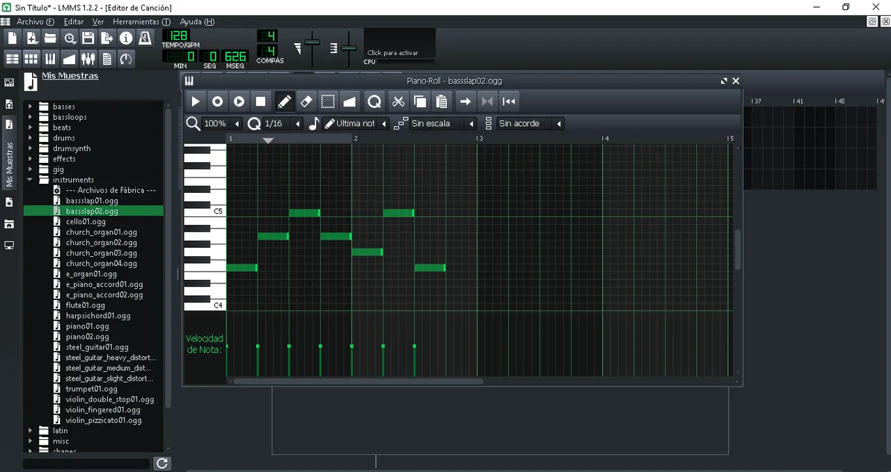Toggle return-to-start after stop behavior
Viewport: 891px width, 472px height.
(509, 102)
